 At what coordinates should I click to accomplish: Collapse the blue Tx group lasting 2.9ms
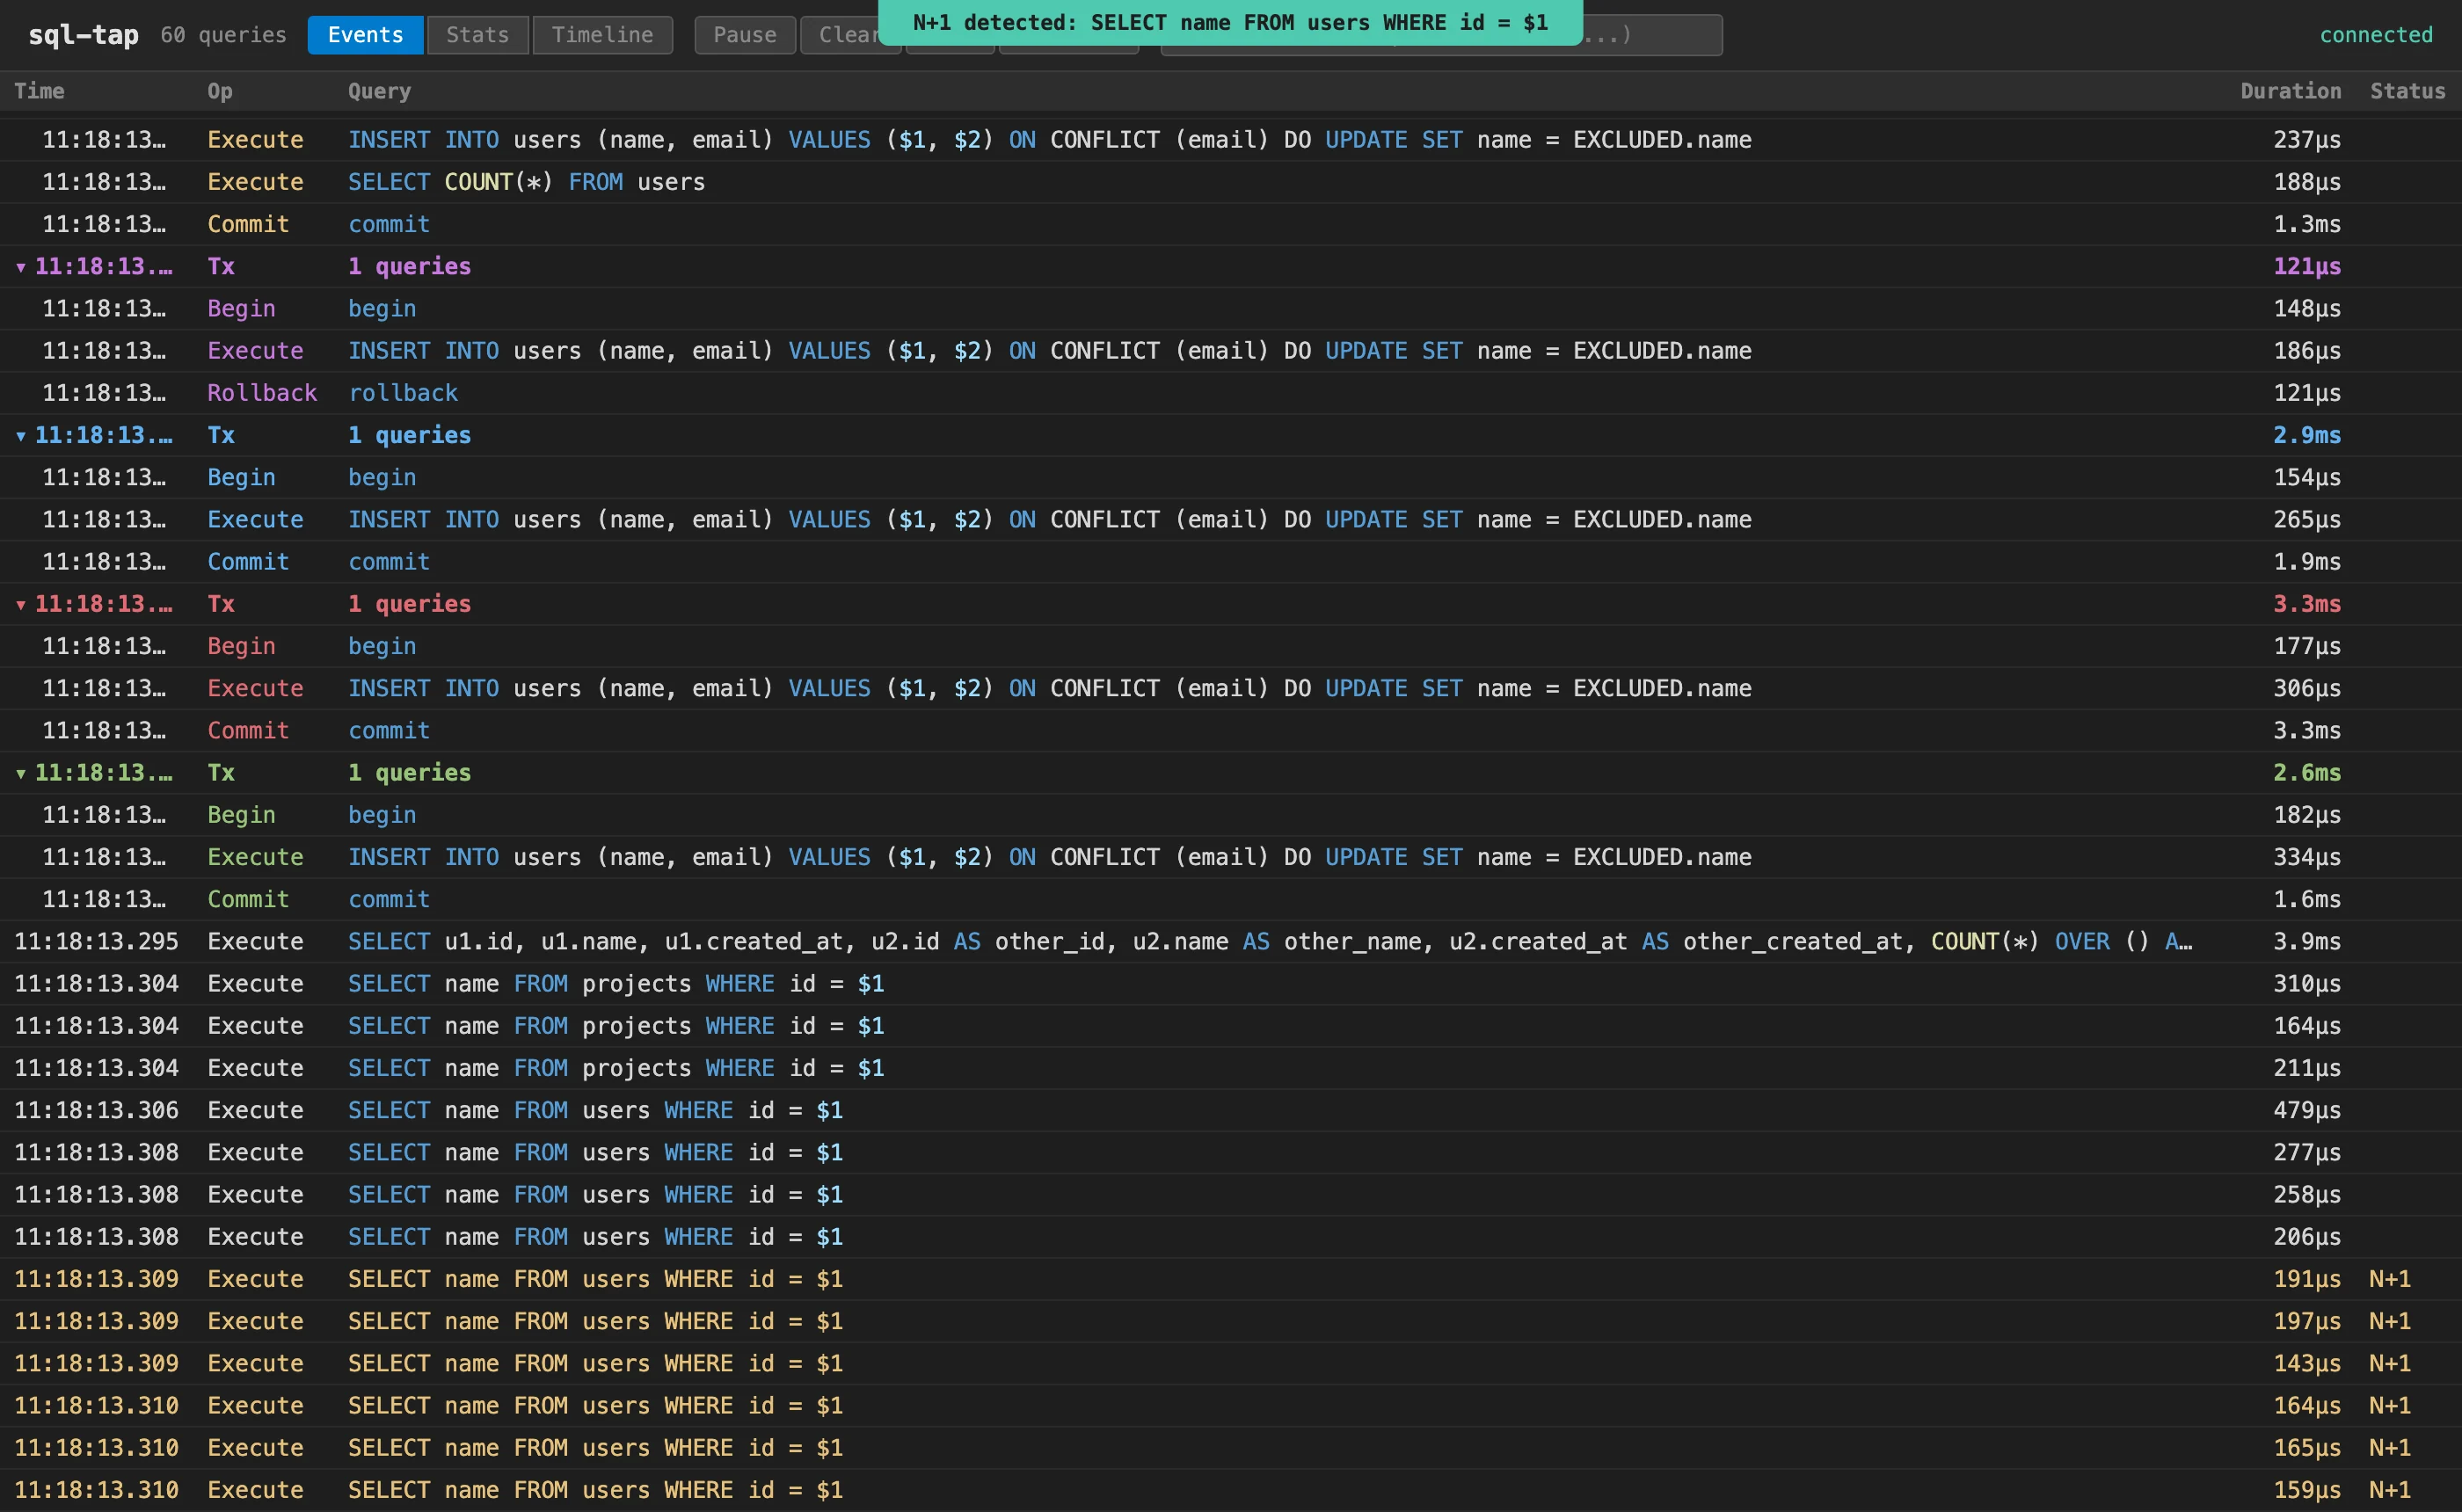click(x=21, y=436)
